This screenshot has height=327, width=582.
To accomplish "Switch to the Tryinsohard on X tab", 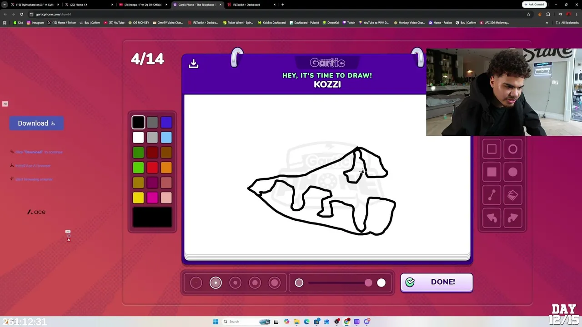I will point(34,5).
